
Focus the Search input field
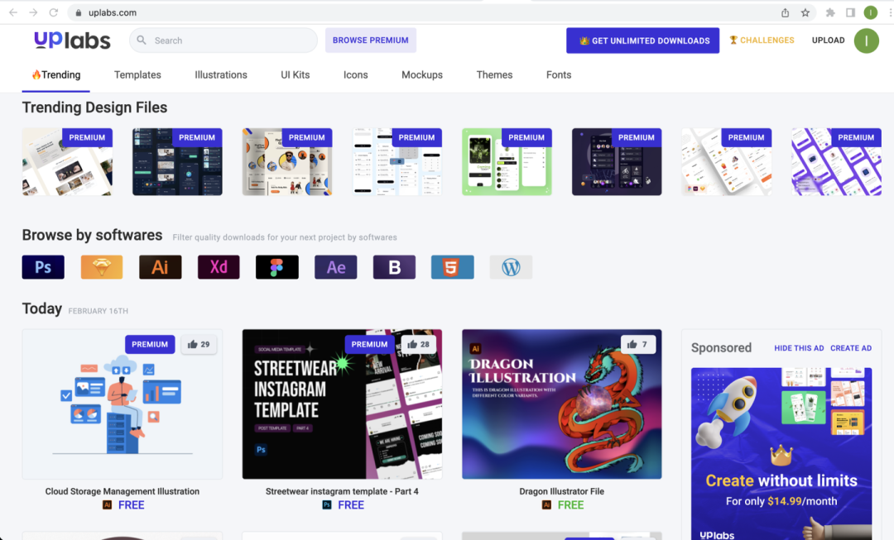[223, 41]
